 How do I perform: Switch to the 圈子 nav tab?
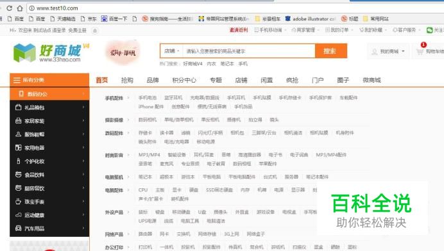click(x=343, y=80)
